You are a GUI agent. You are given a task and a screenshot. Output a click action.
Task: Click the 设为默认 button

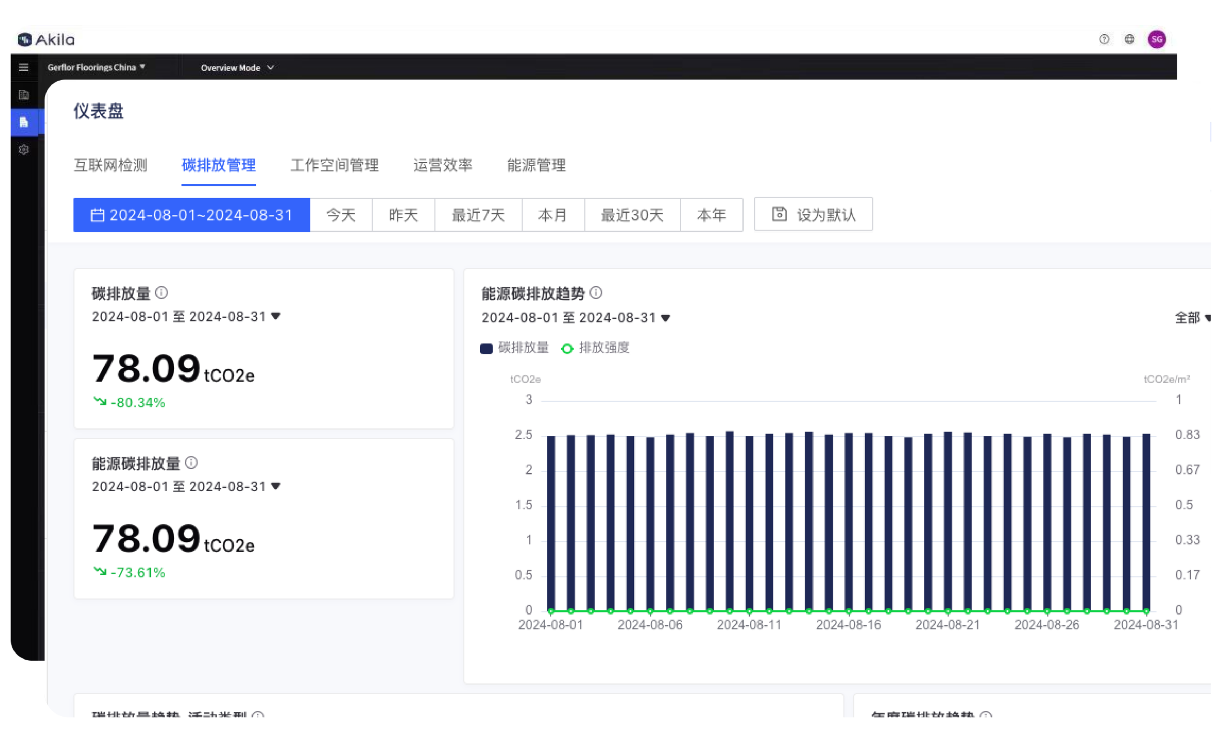813,214
